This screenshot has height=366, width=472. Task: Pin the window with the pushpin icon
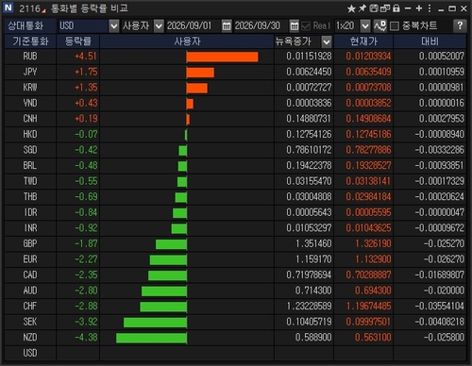click(x=362, y=8)
